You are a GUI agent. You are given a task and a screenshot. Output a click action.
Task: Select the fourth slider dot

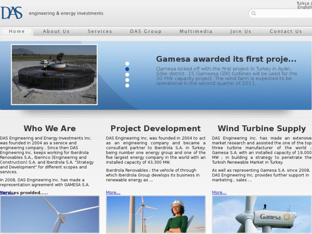[127, 80]
